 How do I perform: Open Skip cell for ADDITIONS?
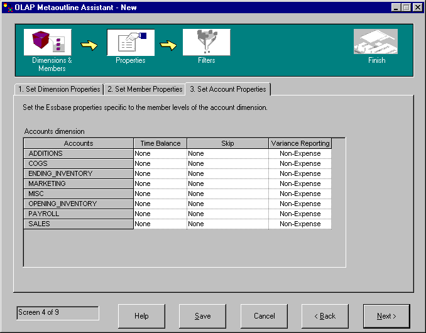point(227,153)
